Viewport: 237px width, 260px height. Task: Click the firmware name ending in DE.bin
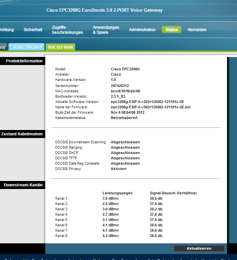pyautogui.click(x=151, y=107)
